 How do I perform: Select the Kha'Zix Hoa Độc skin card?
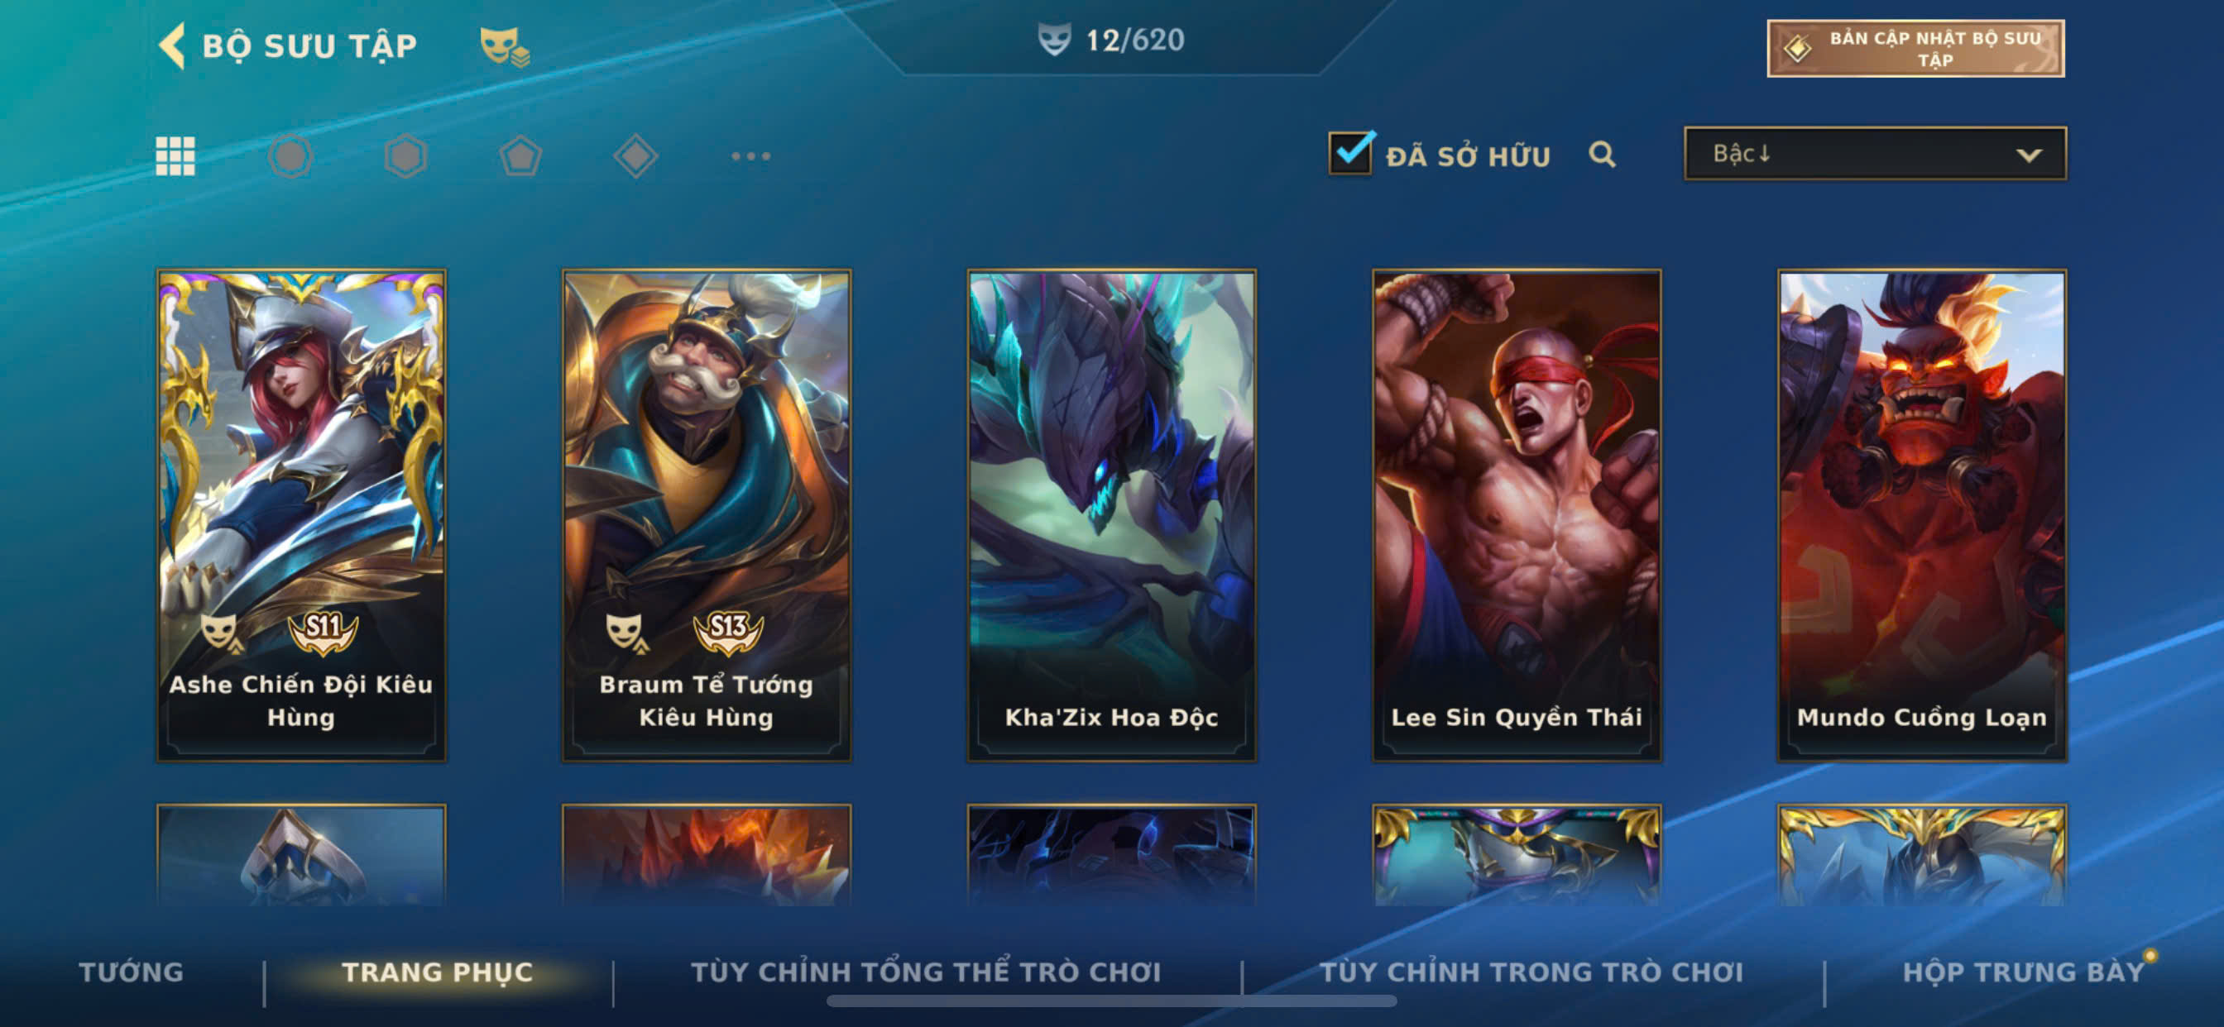[x=1111, y=515]
